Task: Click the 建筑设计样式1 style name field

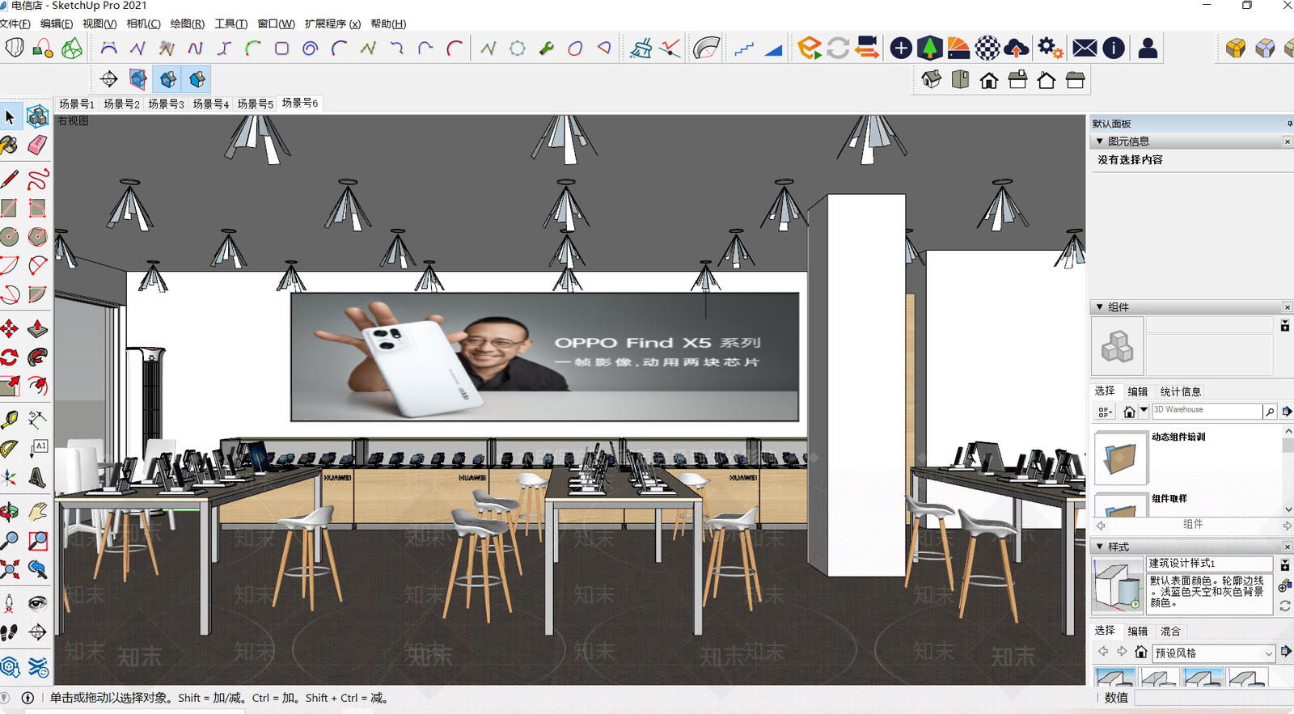Action: coord(1210,564)
